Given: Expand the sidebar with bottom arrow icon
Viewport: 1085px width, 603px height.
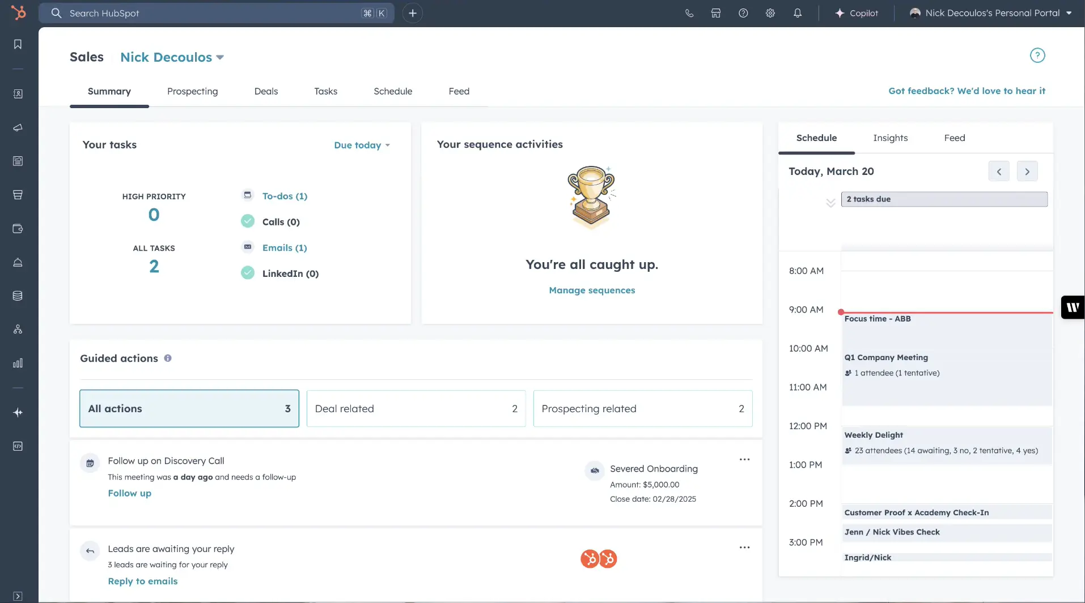Looking at the screenshot, I should pyautogui.click(x=18, y=596).
